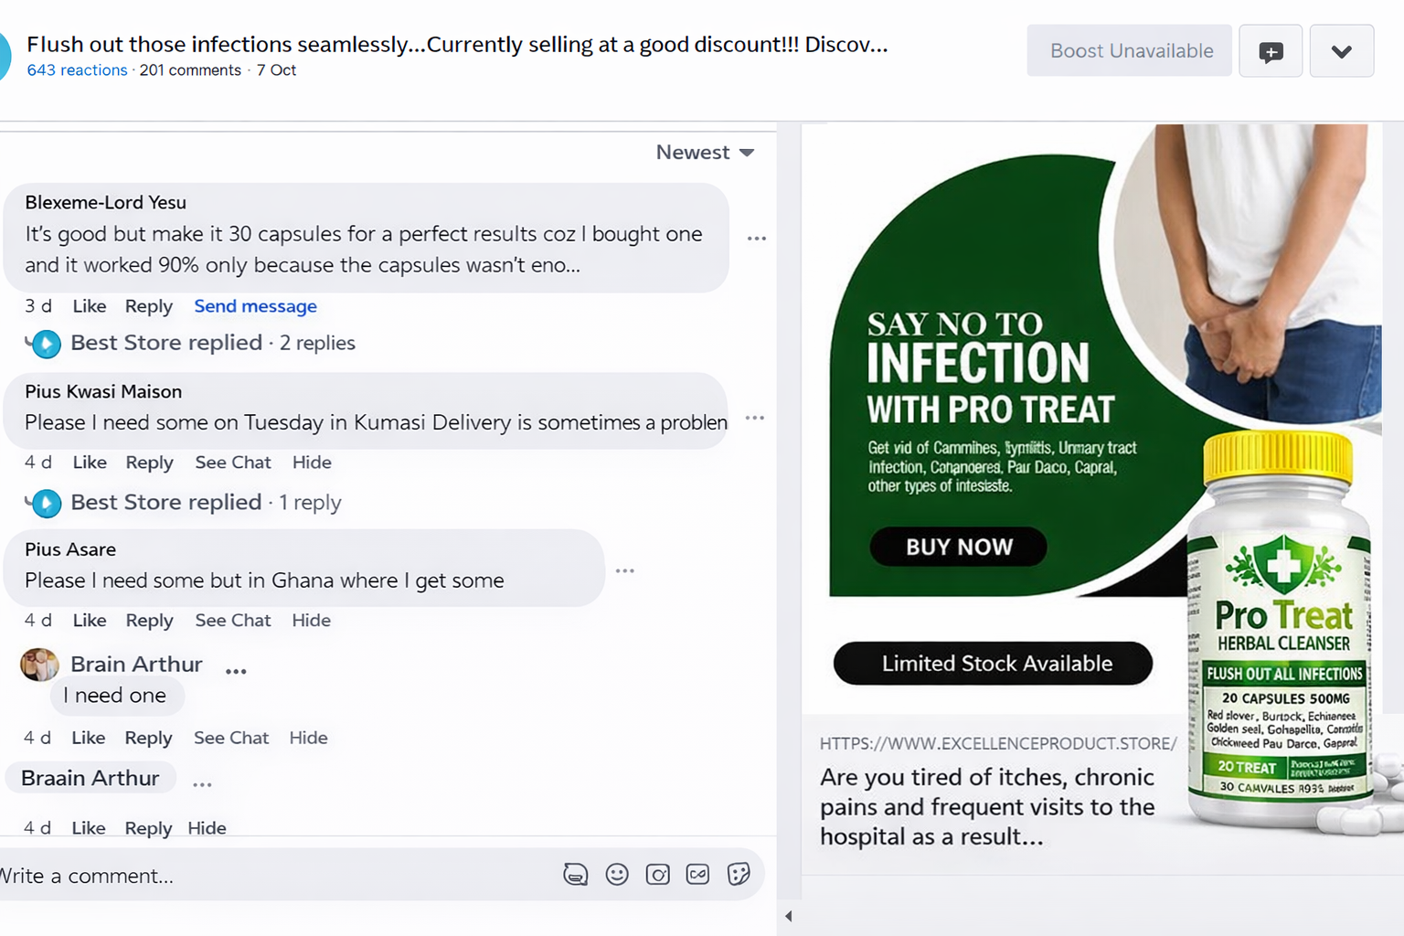Image resolution: width=1404 pixels, height=936 pixels.
Task: Open options for Pius Asare's comment
Action: point(625,570)
